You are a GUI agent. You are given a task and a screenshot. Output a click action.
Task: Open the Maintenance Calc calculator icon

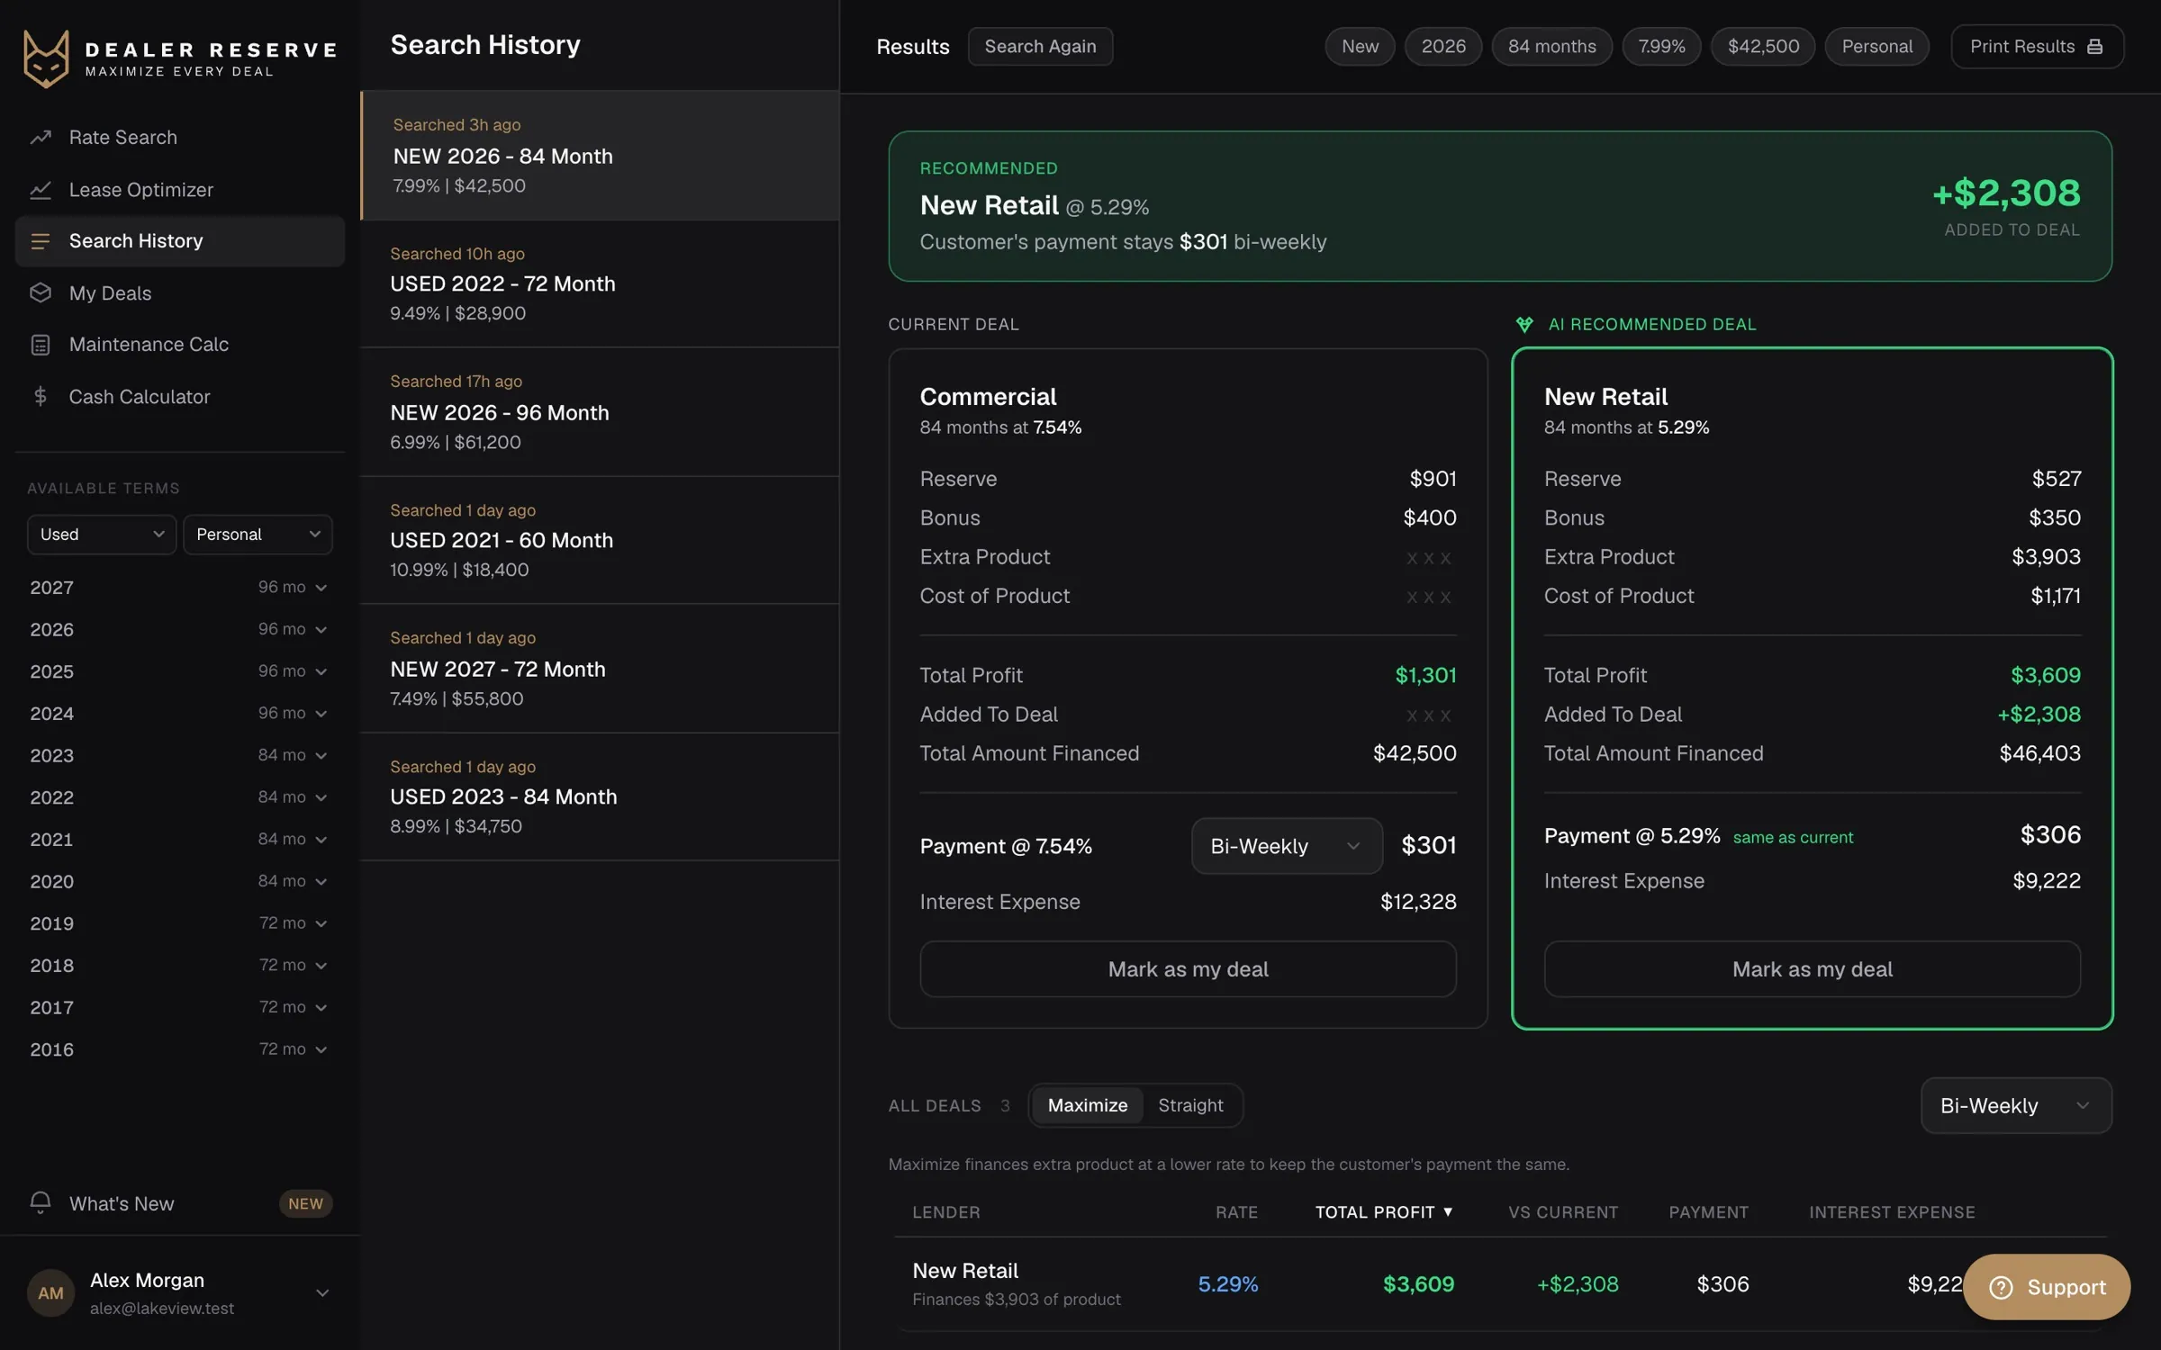41,345
